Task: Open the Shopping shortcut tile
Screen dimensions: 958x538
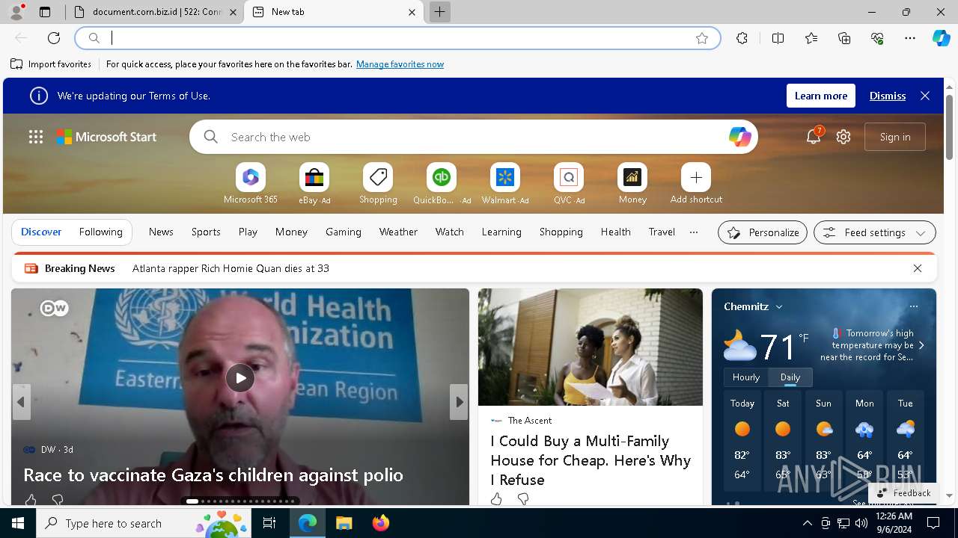Action: pos(378,178)
